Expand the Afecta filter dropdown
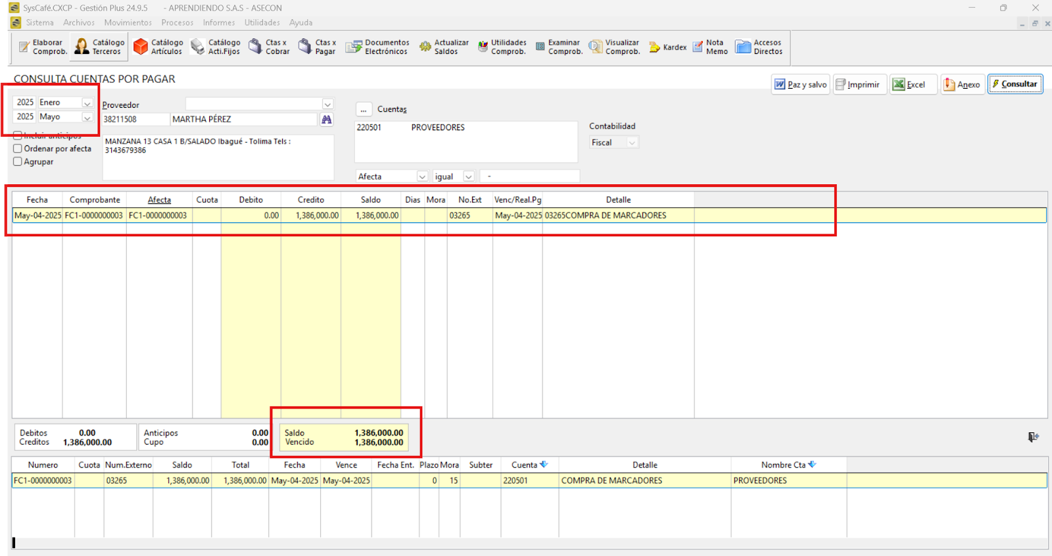Screen dimensions: 1052x556 click(x=422, y=177)
